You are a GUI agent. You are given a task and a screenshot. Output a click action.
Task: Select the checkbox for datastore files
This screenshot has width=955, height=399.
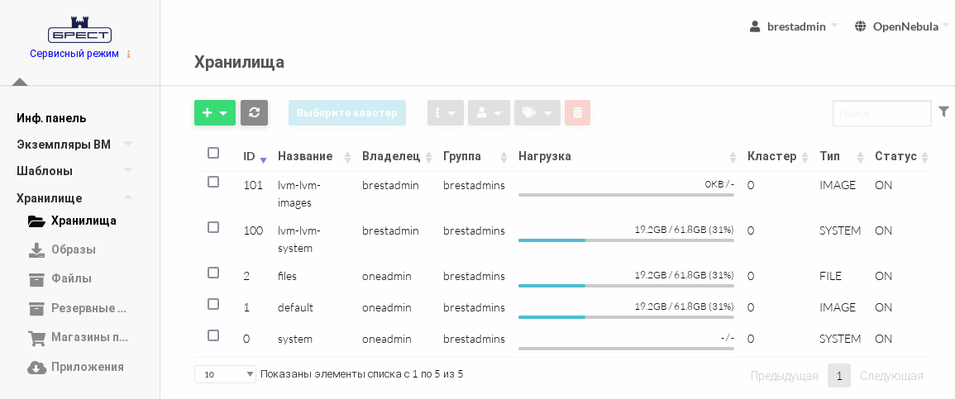[x=213, y=273]
